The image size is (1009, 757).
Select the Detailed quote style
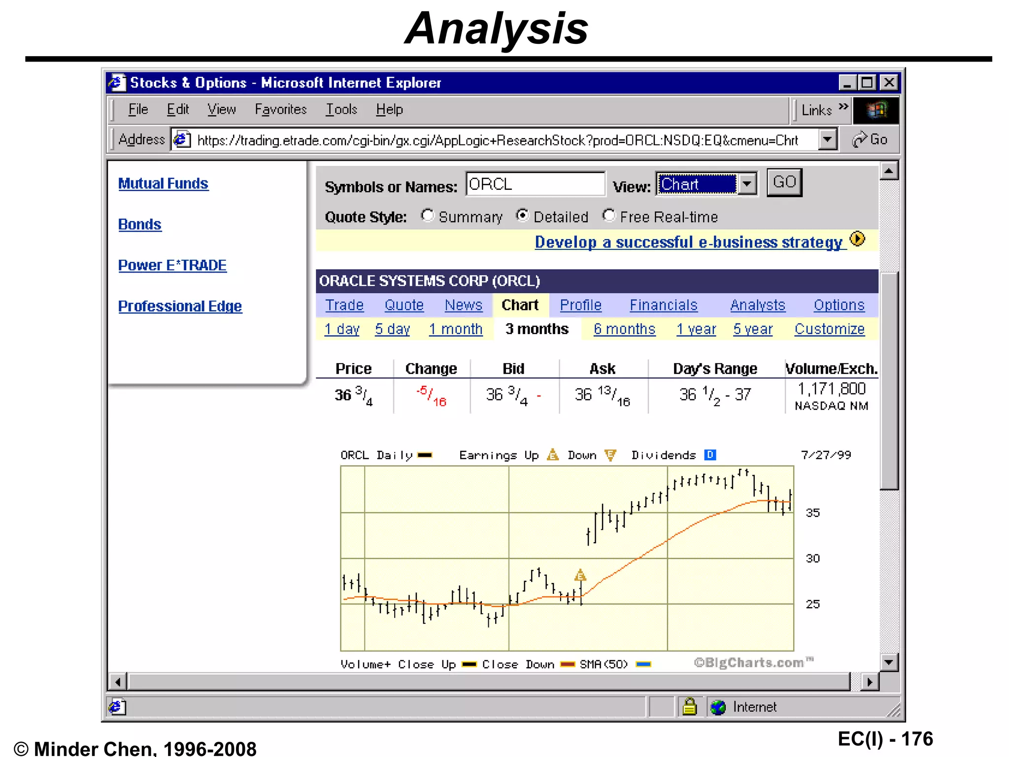(x=522, y=216)
